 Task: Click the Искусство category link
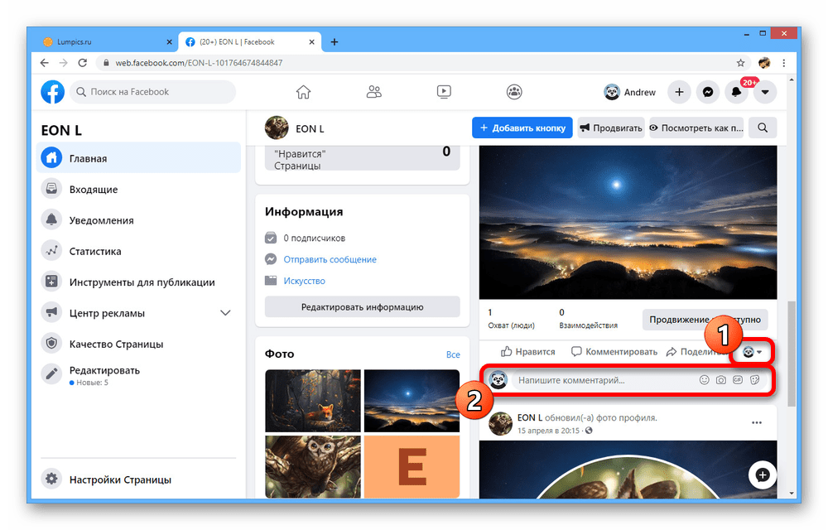pyautogui.click(x=304, y=281)
